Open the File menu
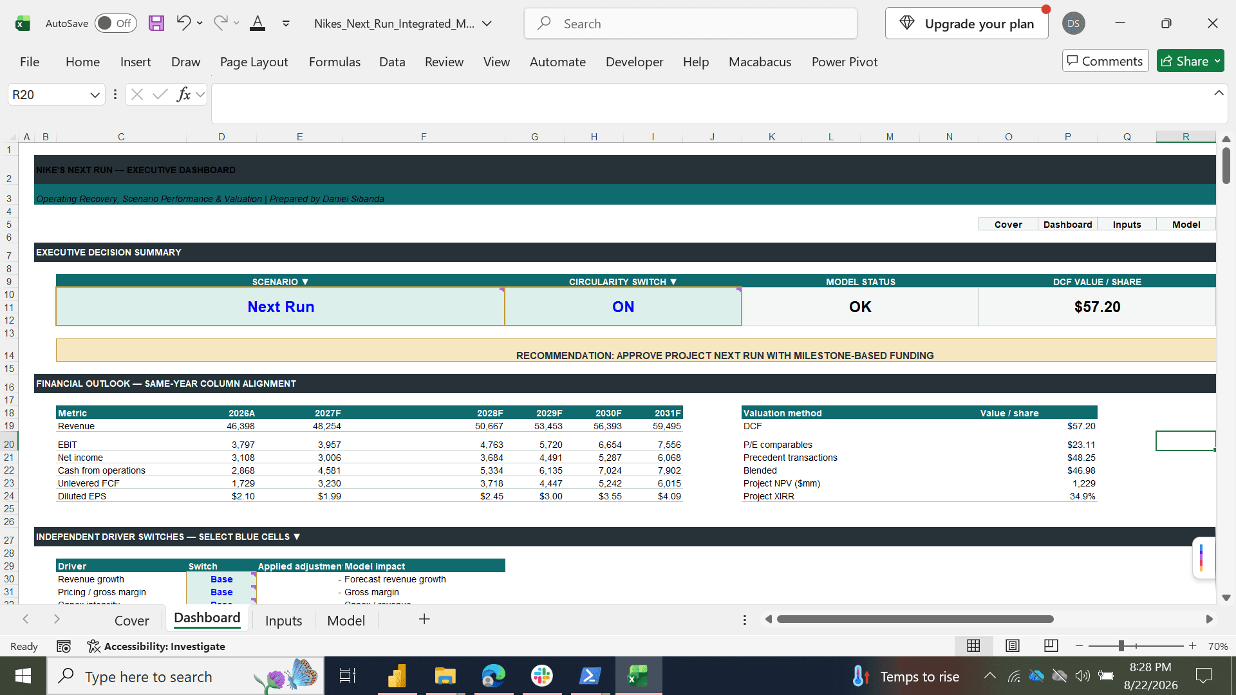Image resolution: width=1236 pixels, height=695 pixels. point(30,62)
